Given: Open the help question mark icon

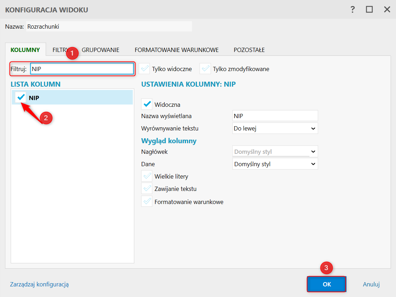Looking at the screenshot, I should click(x=353, y=10).
